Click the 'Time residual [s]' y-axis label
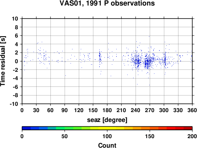197x148 pixels. pyautogui.click(x=3, y=61)
